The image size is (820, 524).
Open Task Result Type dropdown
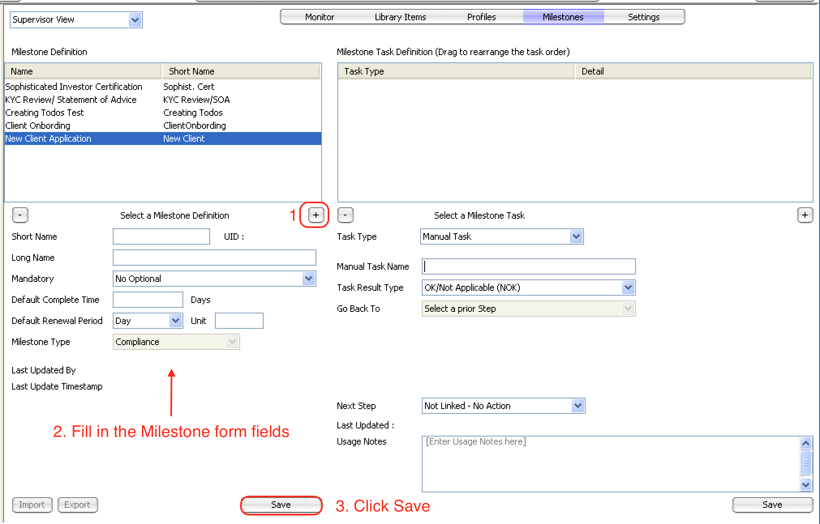pyautogui.click(x=628, y=288)
